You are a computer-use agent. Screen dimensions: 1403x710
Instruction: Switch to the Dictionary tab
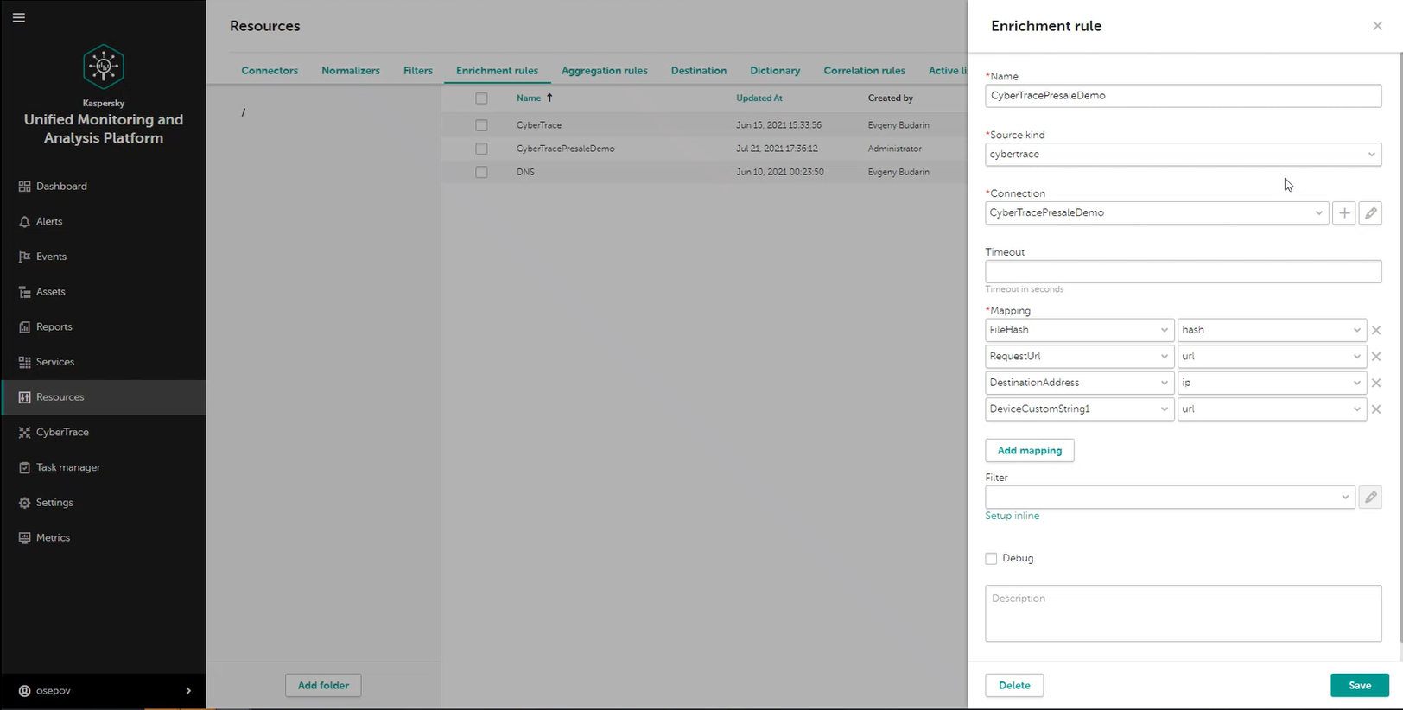point(775,71)
